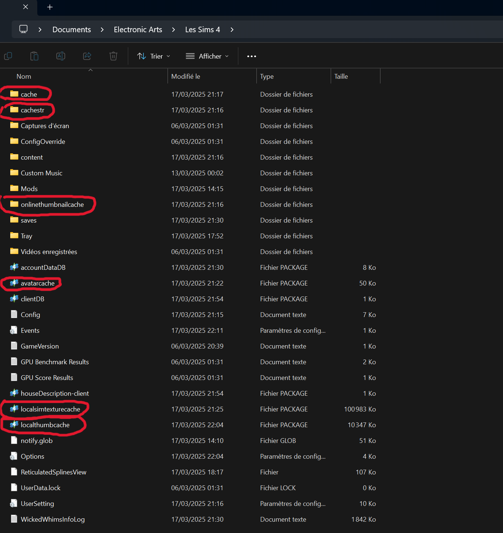Select the onlinethumbnailcache folder name

click(52, 205)
